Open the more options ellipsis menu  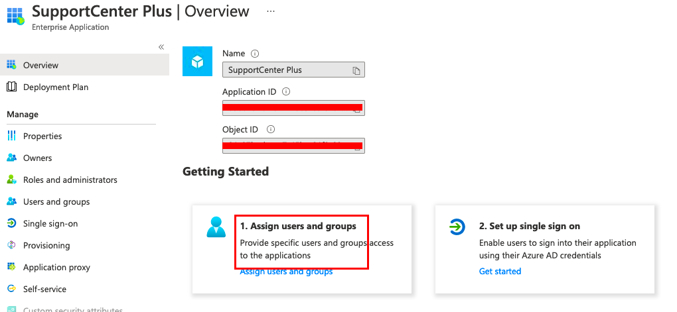[x=270, y=11]
